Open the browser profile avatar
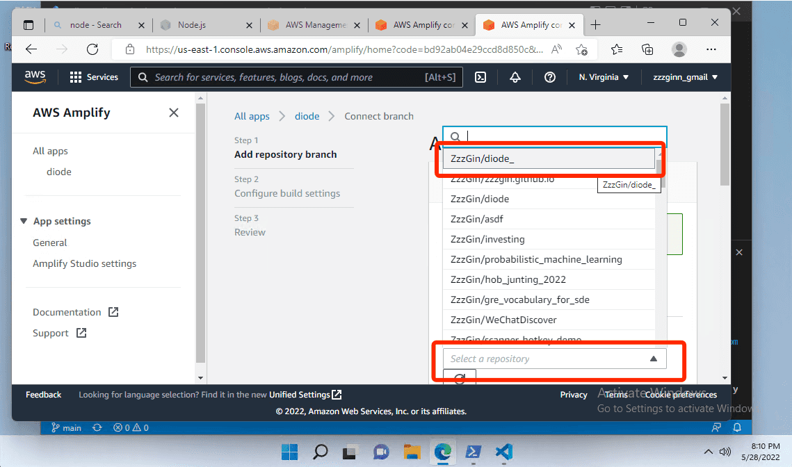 coord(679,49)
